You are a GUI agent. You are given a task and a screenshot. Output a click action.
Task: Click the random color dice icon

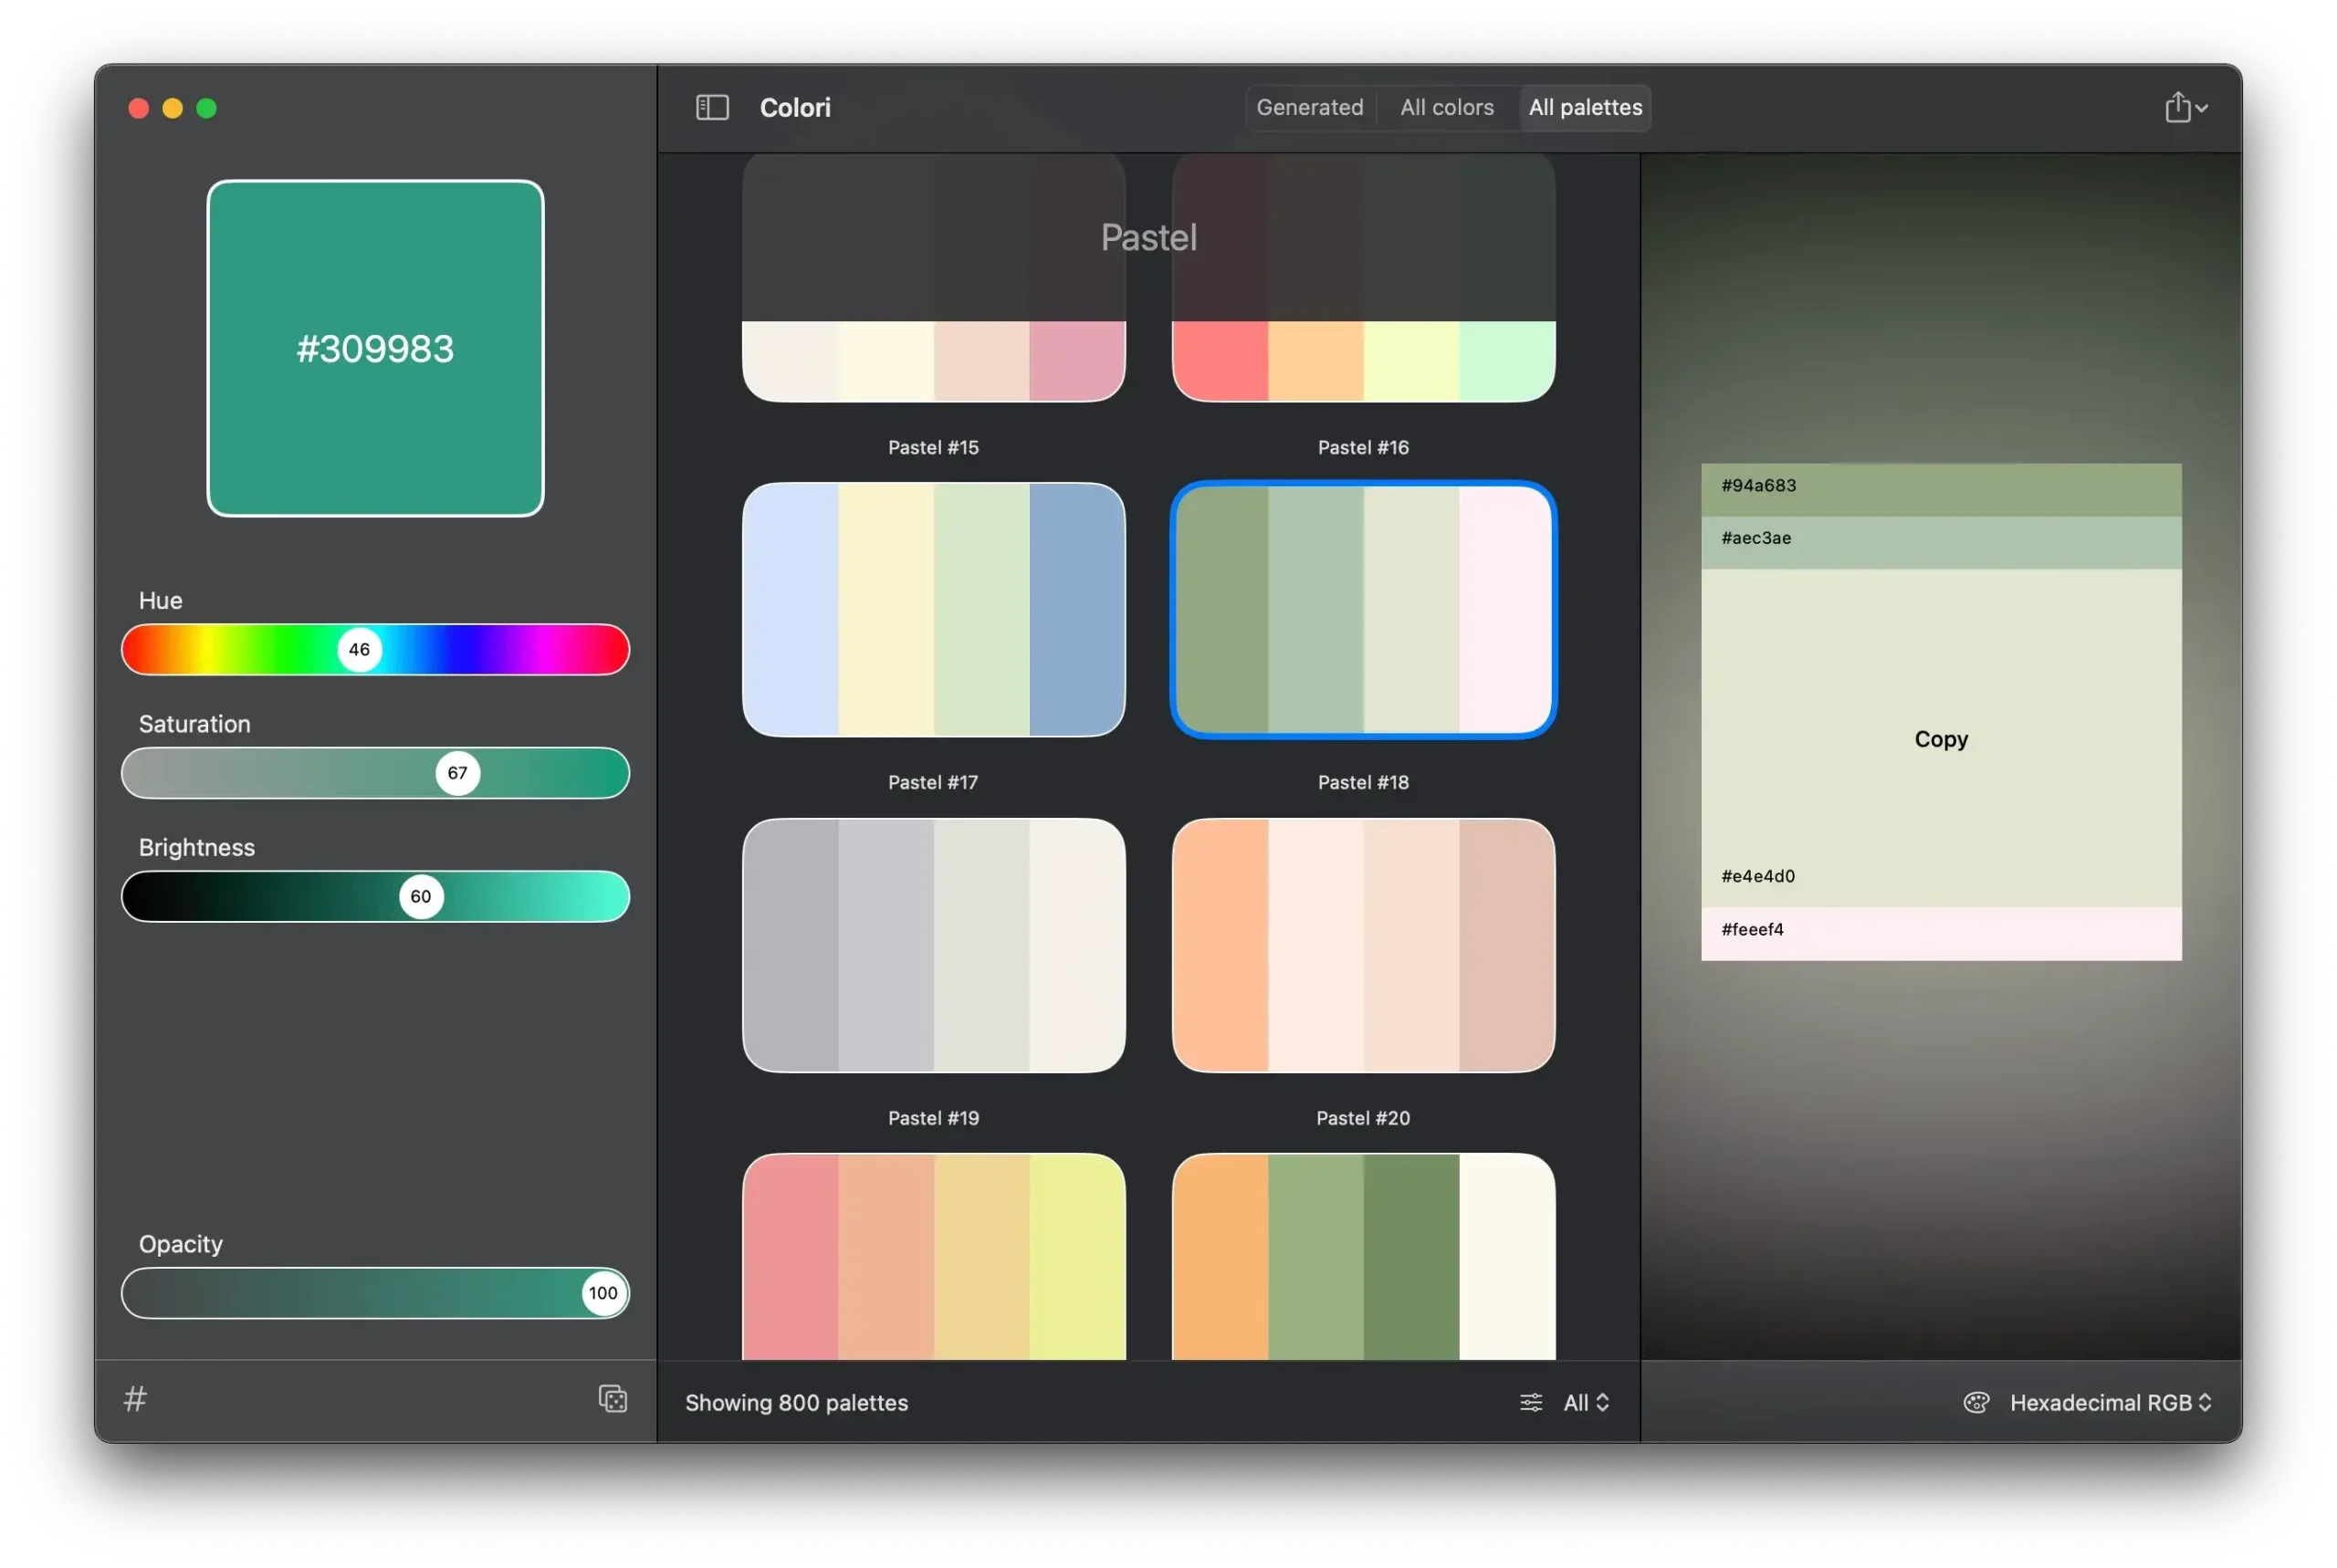click(612, 1398)
